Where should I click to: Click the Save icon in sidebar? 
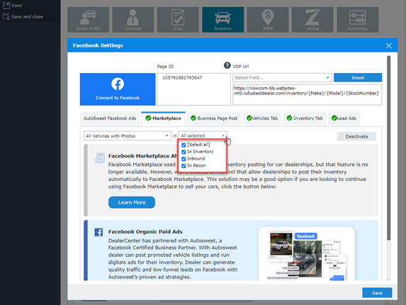6,5
